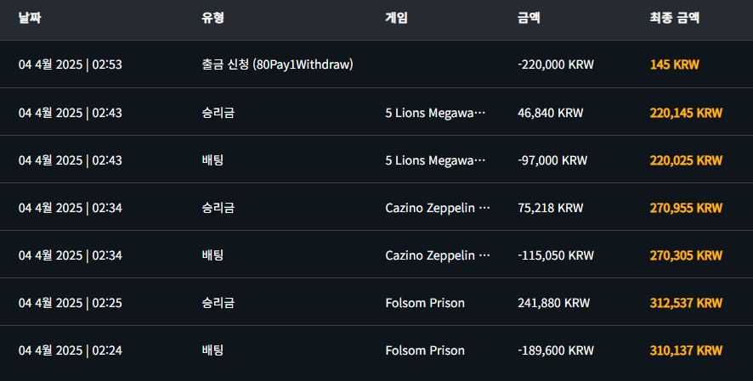Open Cazino Zeppelin game in 승리금 row

click(x=438, y=208)
